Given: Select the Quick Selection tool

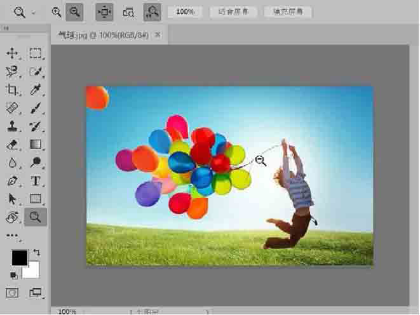Looking at the screenshot, I should point(36,72).
